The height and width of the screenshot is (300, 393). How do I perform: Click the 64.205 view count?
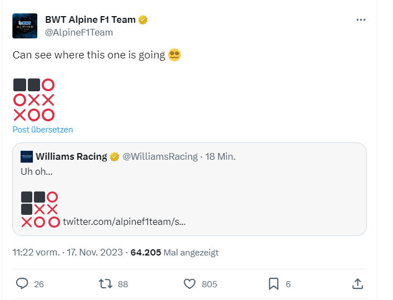(x=146, y=252)
